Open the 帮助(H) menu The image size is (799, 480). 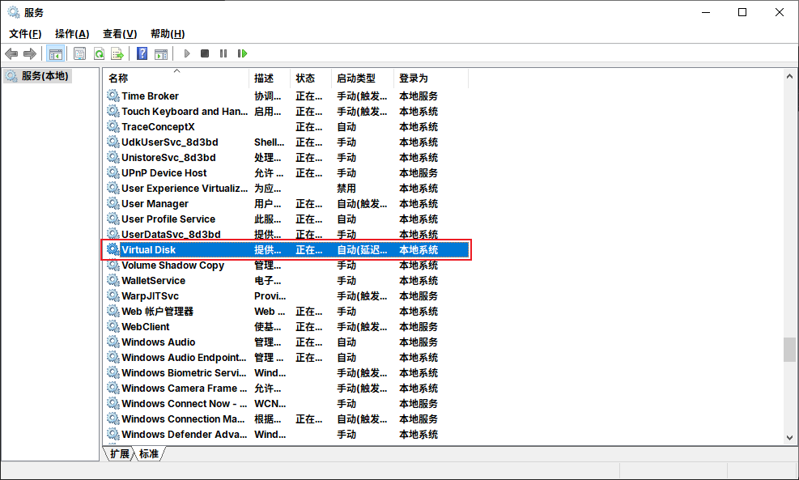pyautogui.click(x=168, y=34)
